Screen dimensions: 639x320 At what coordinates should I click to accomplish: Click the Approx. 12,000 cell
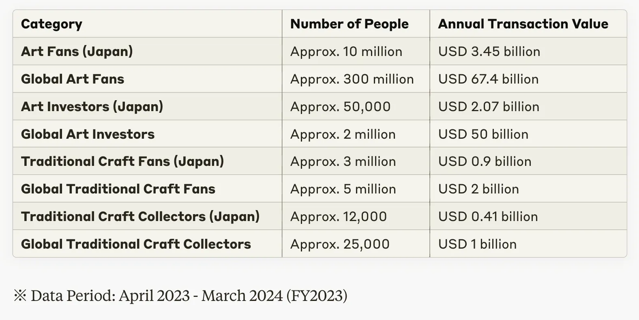point(338,217)
